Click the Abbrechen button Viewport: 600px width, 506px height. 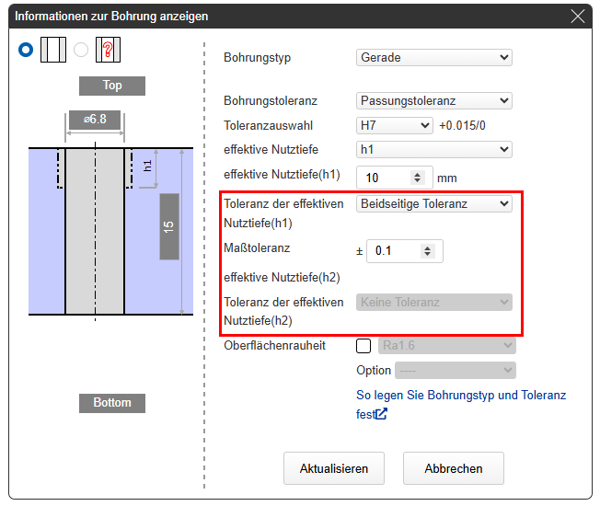tap(453, 468)
